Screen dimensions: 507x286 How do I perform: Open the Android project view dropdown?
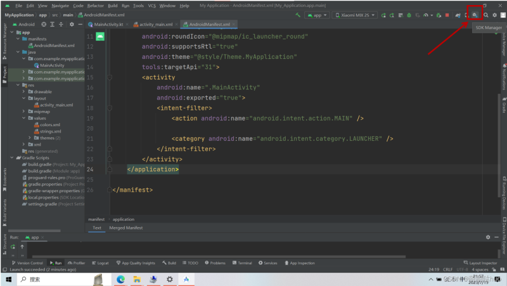click(23, 24)
